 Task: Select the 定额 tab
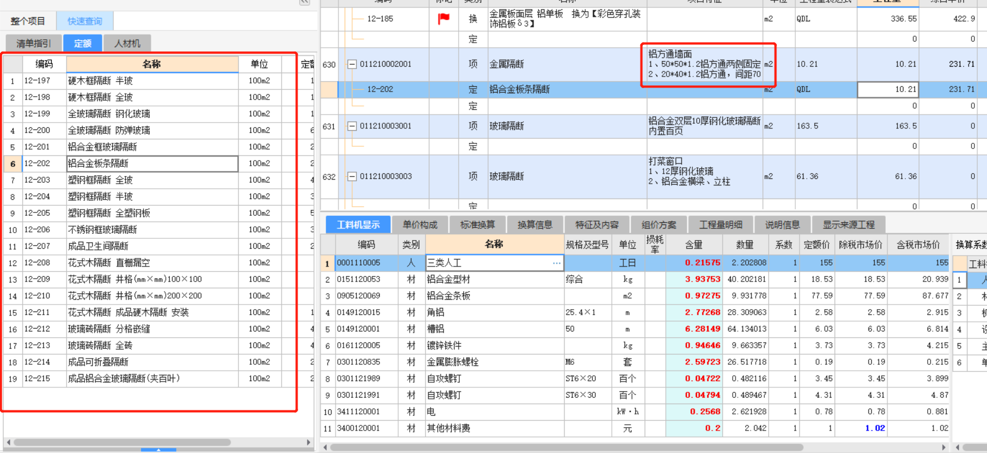coord(82,43)
